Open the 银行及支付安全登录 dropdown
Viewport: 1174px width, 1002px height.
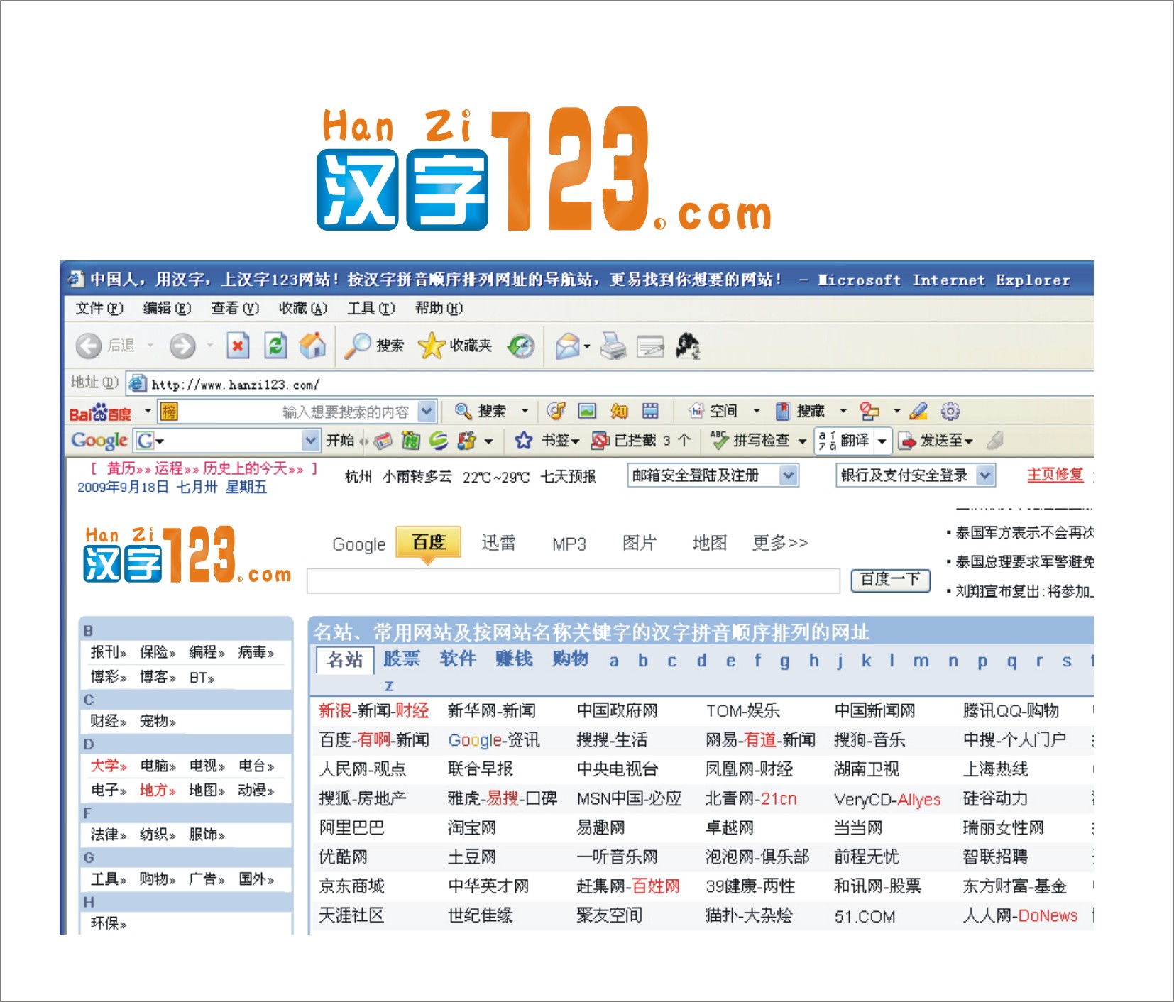coord(986,475)
